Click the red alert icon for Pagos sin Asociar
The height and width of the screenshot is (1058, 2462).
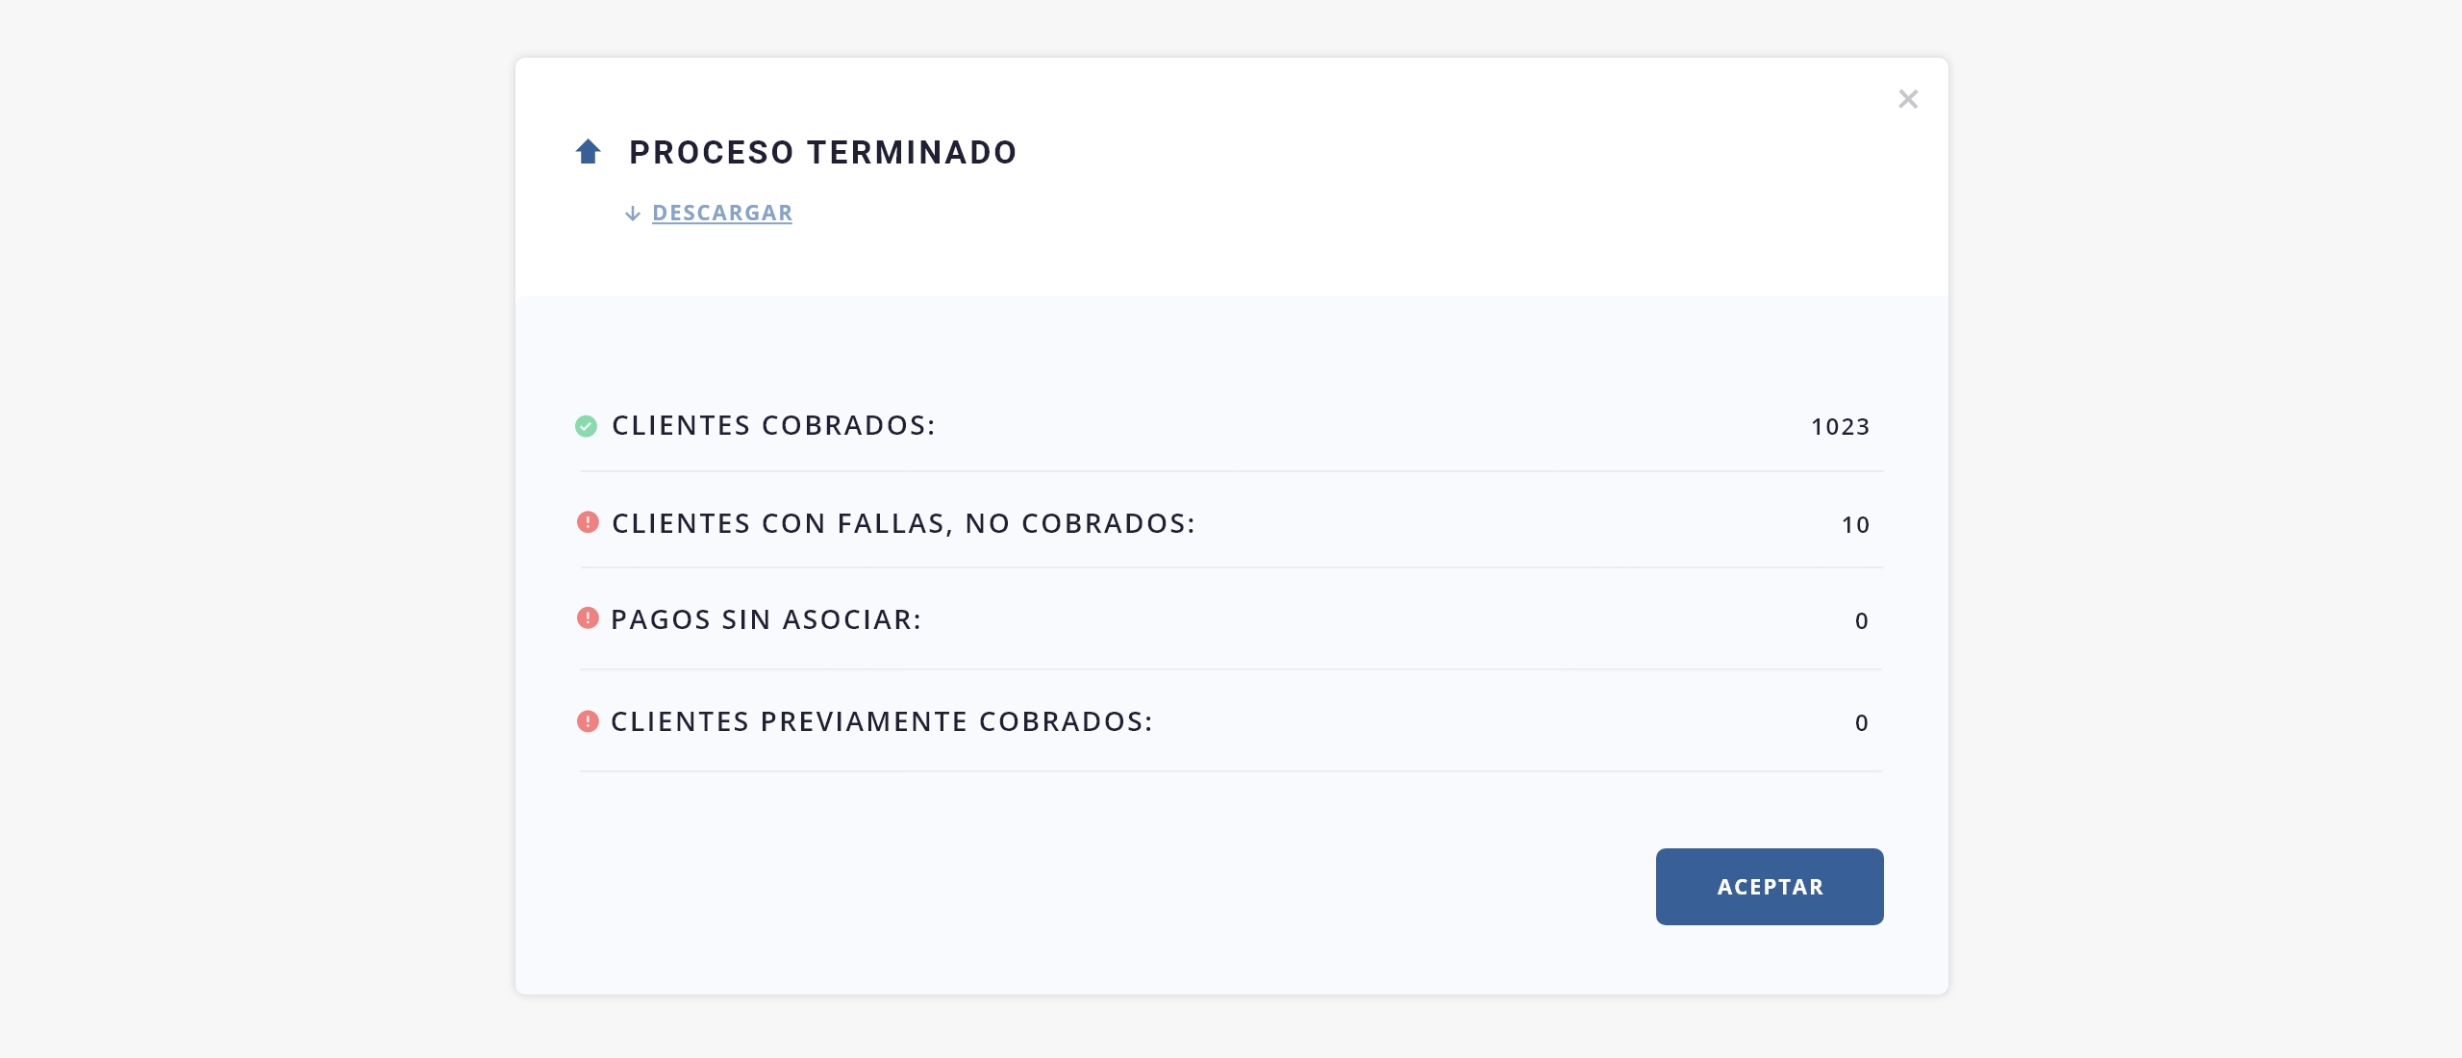(x=588, y=617)
